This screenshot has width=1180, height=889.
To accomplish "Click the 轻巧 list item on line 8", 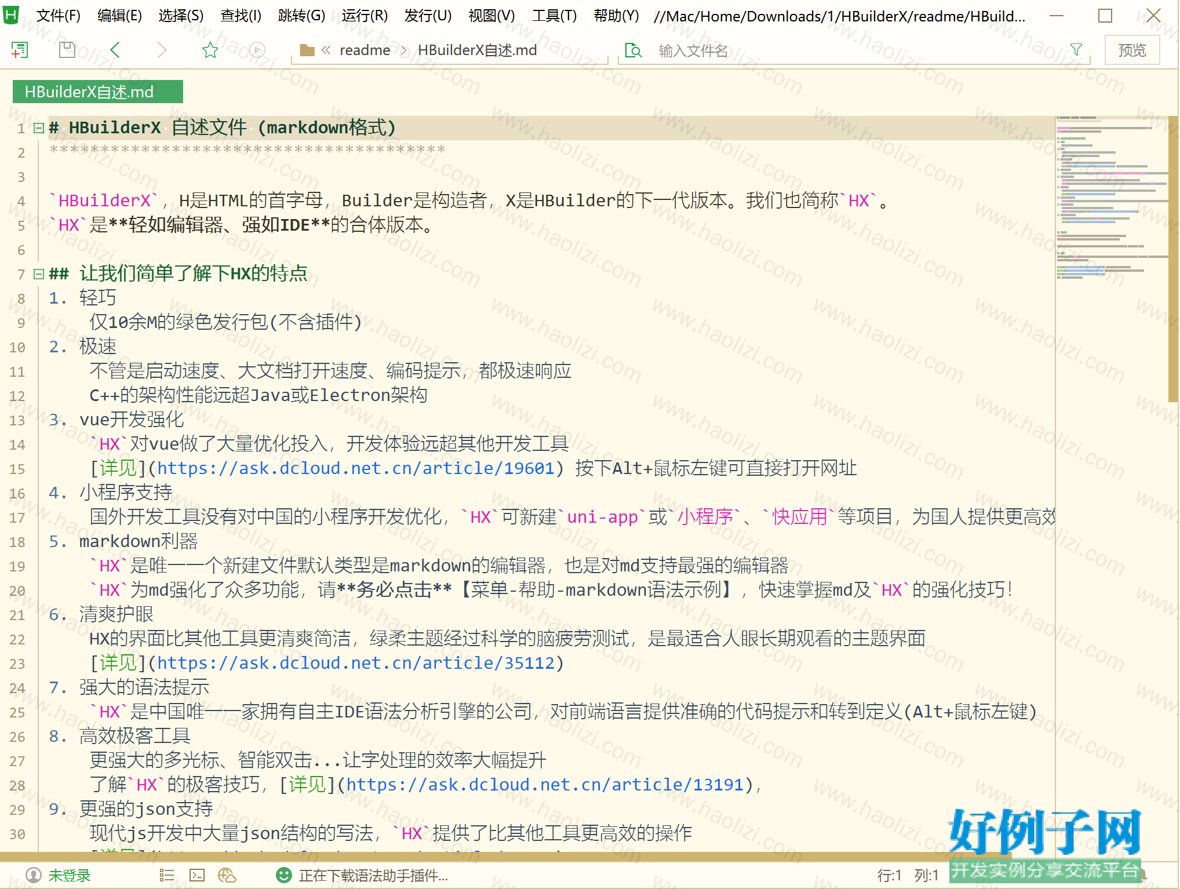I will [x=97, y=298].
